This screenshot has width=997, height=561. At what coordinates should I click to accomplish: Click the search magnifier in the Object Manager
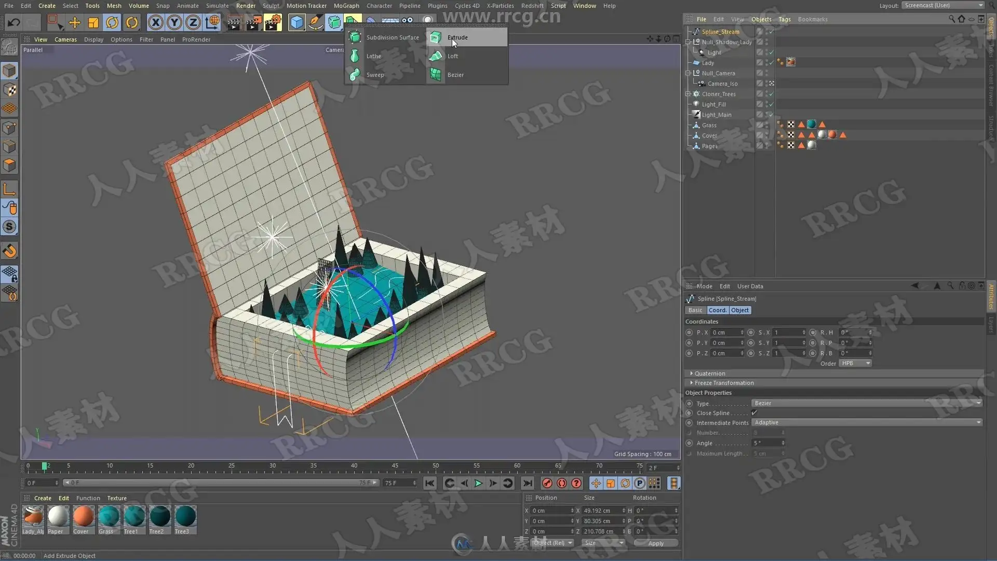pyautogui.click(x=952, y=19)
